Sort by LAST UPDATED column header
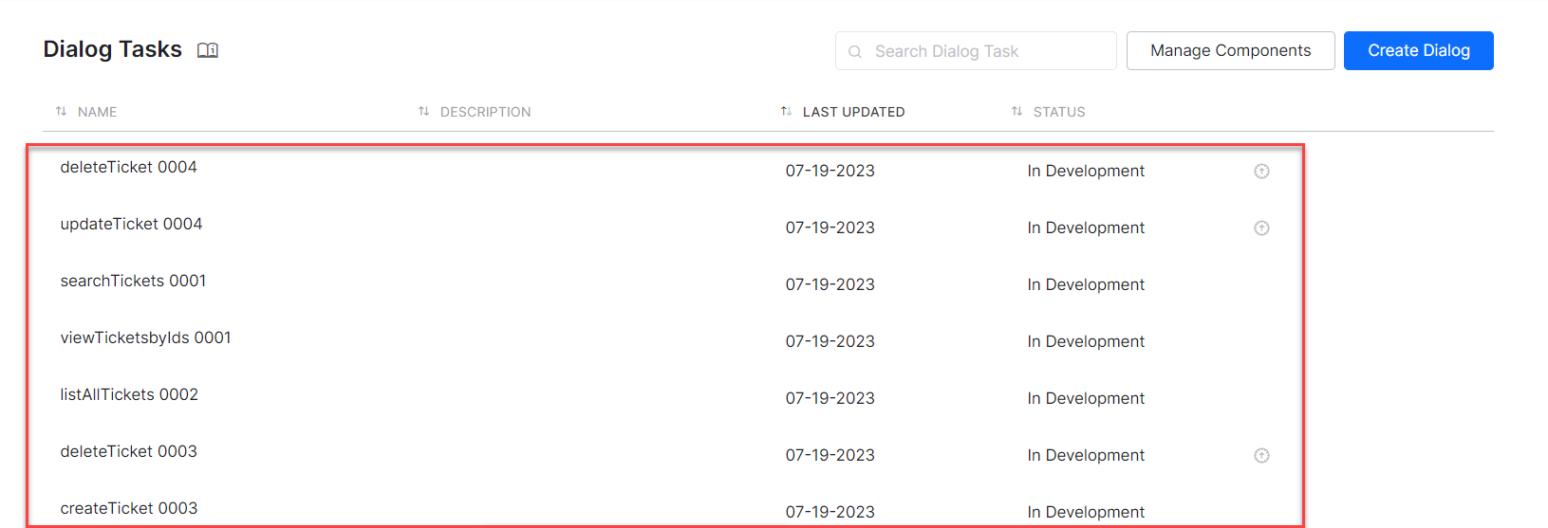 pyautogui.click(x=853, y=112)
